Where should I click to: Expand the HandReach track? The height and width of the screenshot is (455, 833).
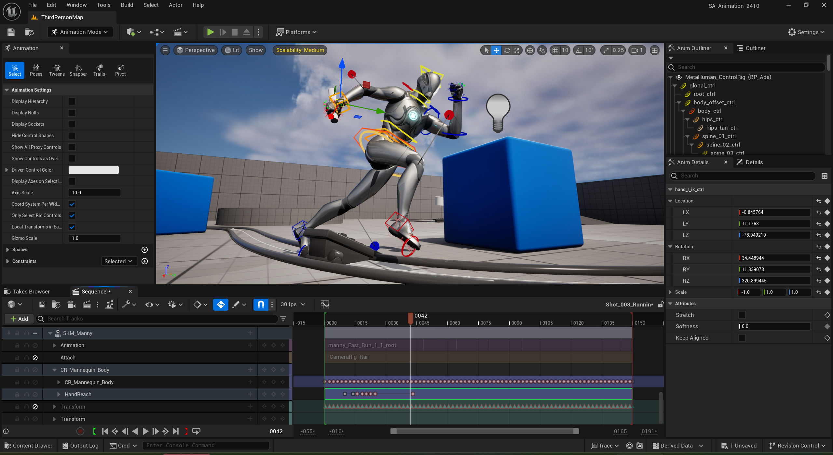59,394
